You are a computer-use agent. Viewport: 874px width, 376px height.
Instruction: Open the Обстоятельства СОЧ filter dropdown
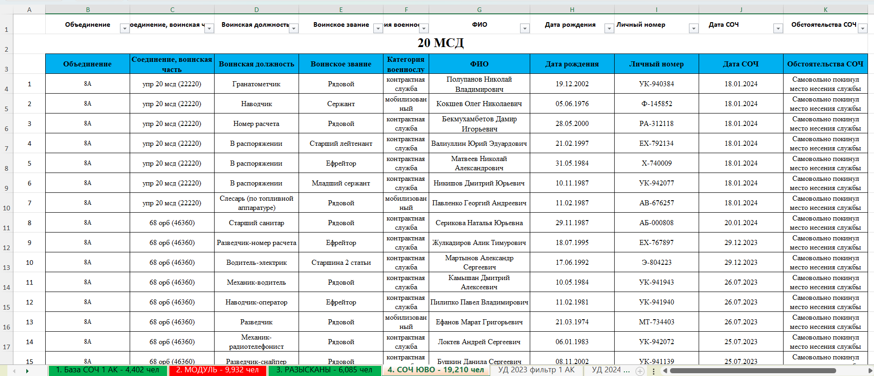pyautogui.click(x=862, y=29)
